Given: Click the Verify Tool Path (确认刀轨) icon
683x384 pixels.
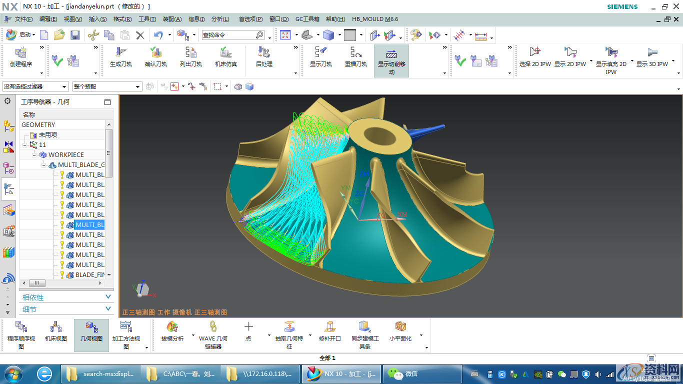Looking at the screenshot, I should (x=155, y=53).
